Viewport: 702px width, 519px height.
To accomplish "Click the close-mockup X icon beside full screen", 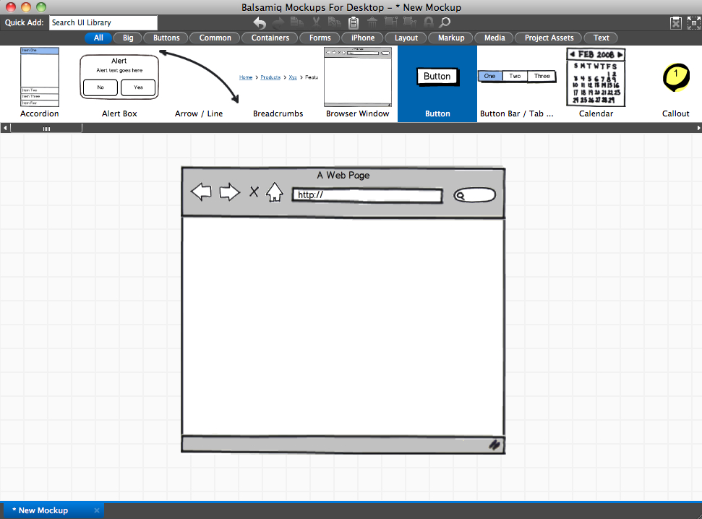I will (675, 23).
